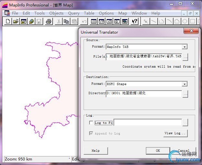The image size is (202, 165).
Task: Select the Polyline drawing tool
Action: [x=161, y=21]
